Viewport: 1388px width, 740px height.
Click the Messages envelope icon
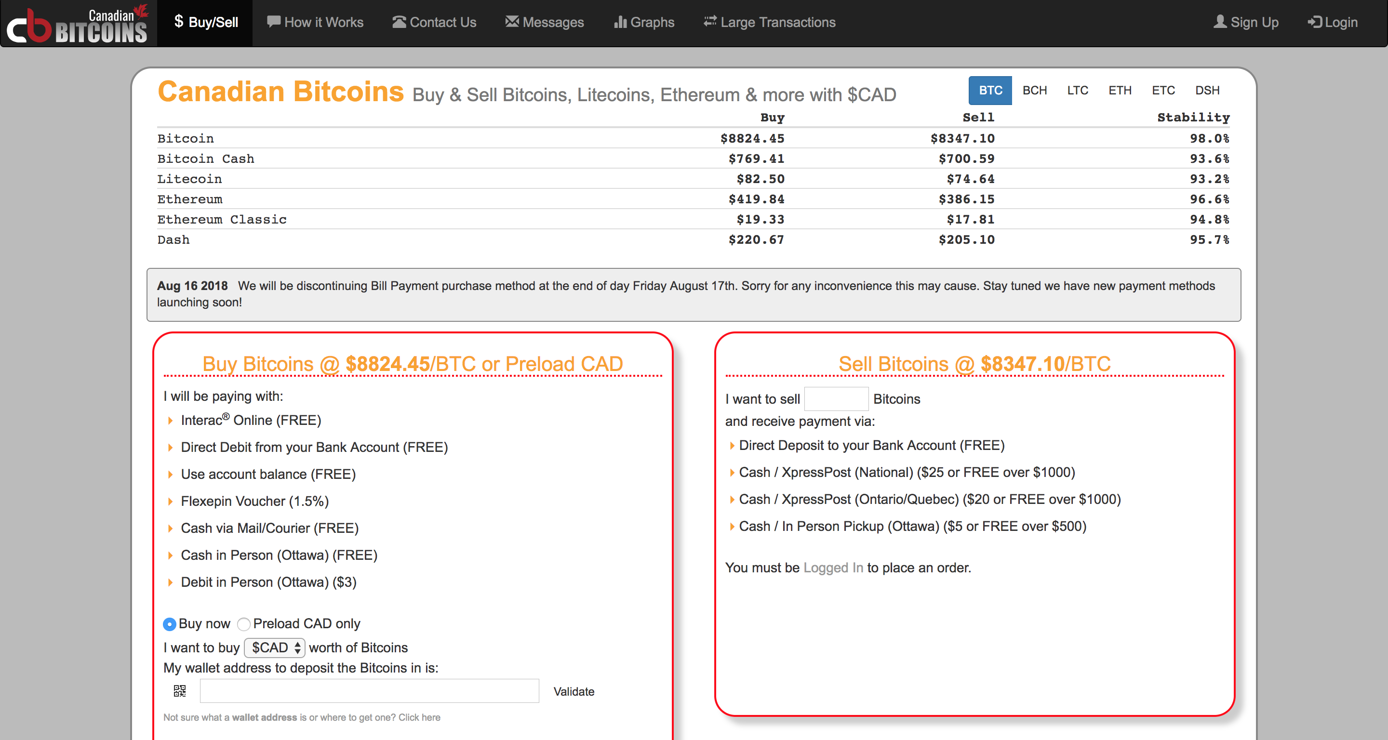pos(512,22)
